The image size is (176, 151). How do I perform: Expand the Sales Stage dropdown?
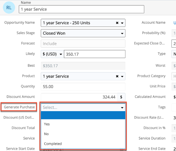(122, 33)
